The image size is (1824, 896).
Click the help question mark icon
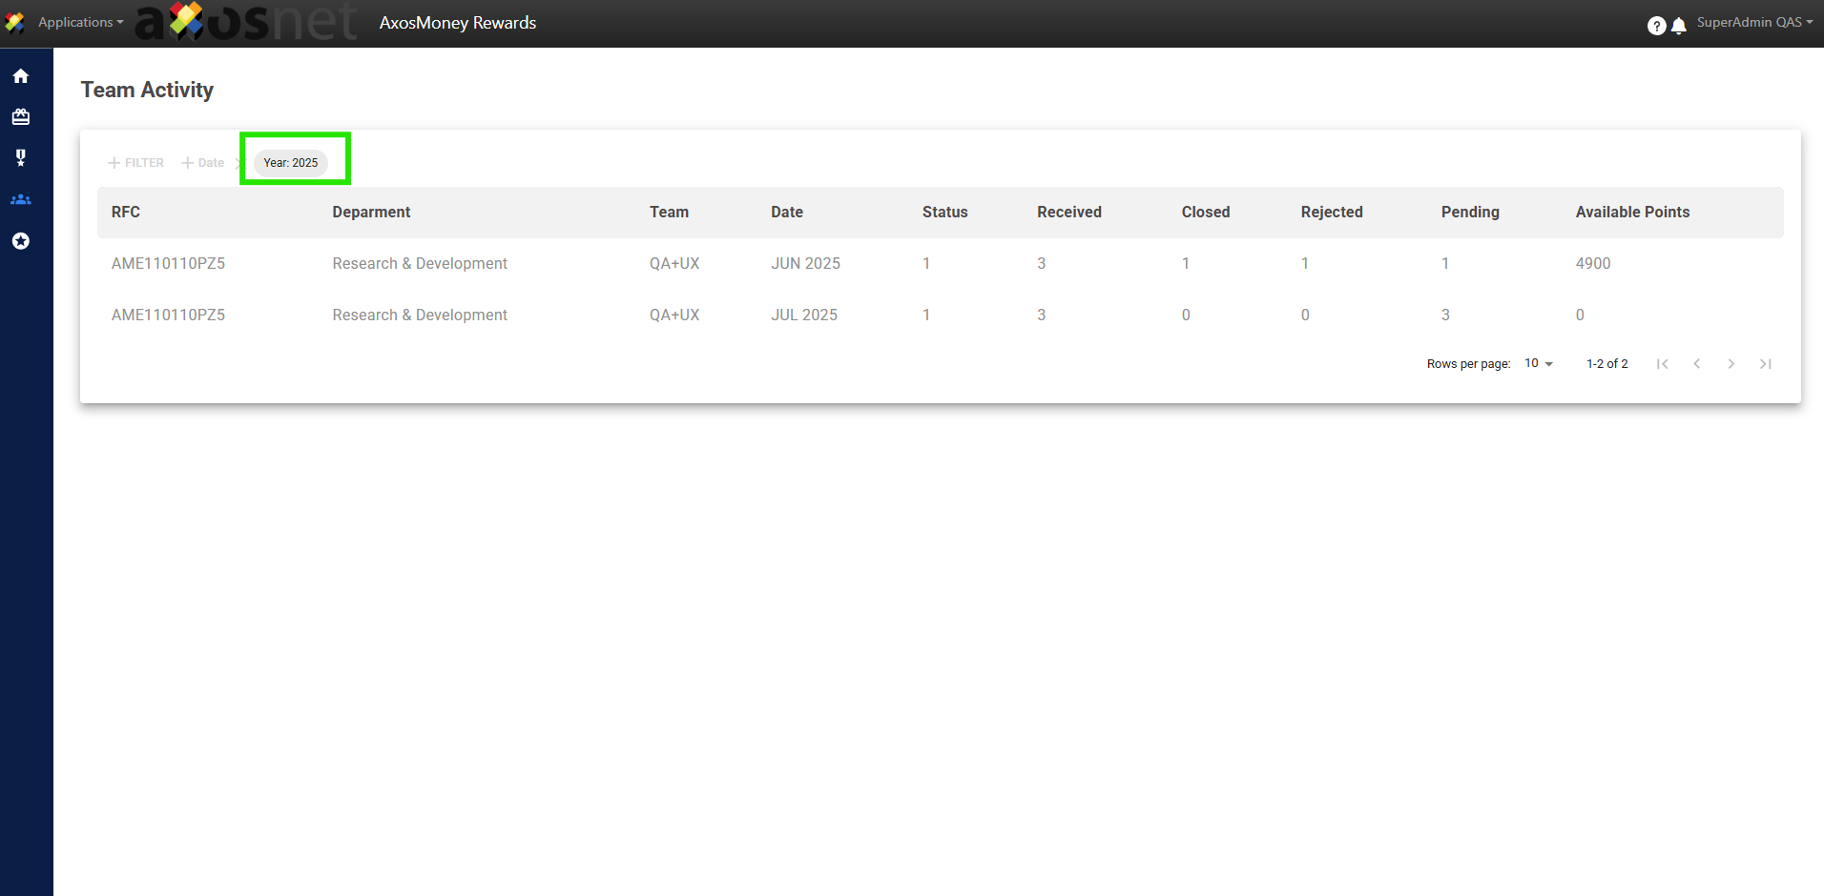(1656, 26)
